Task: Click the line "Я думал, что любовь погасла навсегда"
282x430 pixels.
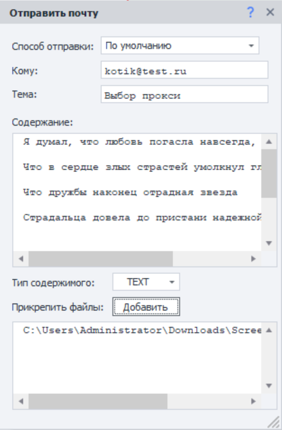Action: pos(139,142)
